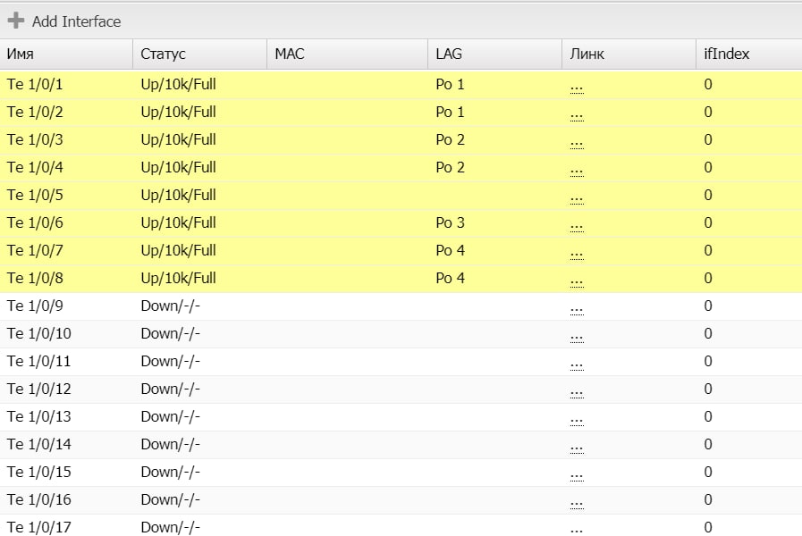This screenshot has height=536, width=802.
Task: Click the Po 3 LAG of Te 1/0/6
Action: (x=450, y=222)
